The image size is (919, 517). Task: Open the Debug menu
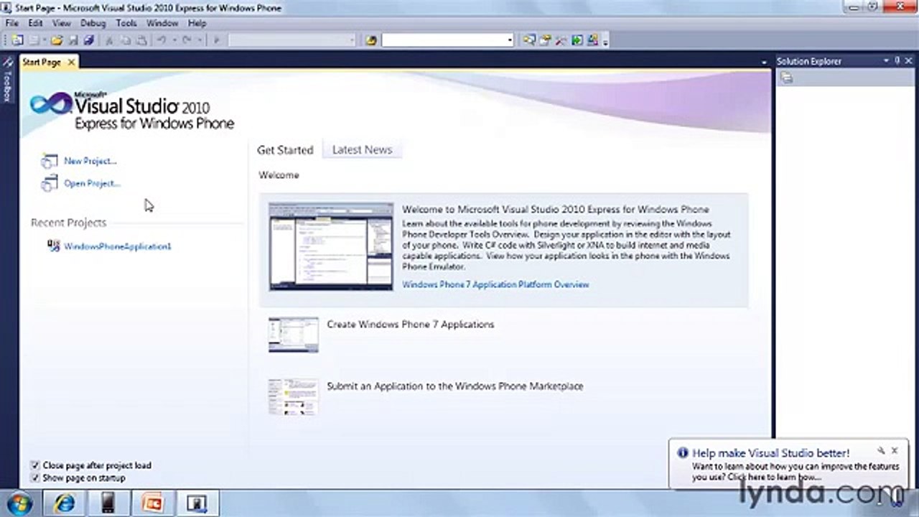point(93,23)
